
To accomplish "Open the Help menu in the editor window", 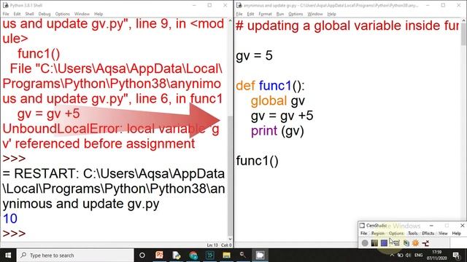I will click(x=331, y=14).
